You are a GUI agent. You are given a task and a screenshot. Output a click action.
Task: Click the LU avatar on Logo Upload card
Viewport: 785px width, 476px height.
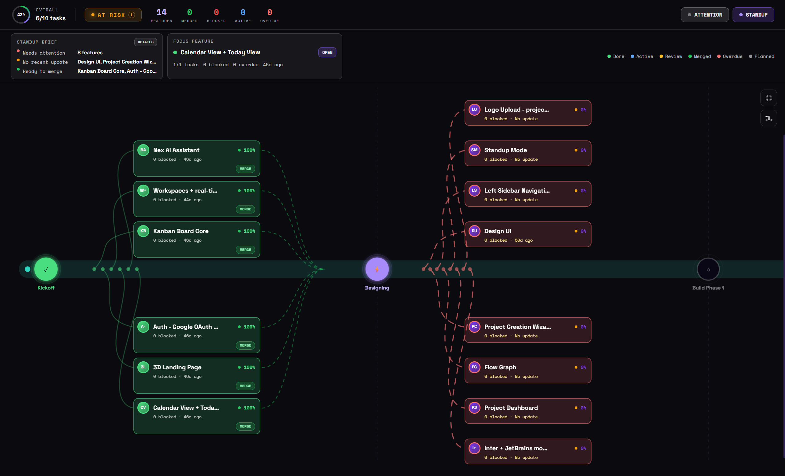(x=474, y=109)
